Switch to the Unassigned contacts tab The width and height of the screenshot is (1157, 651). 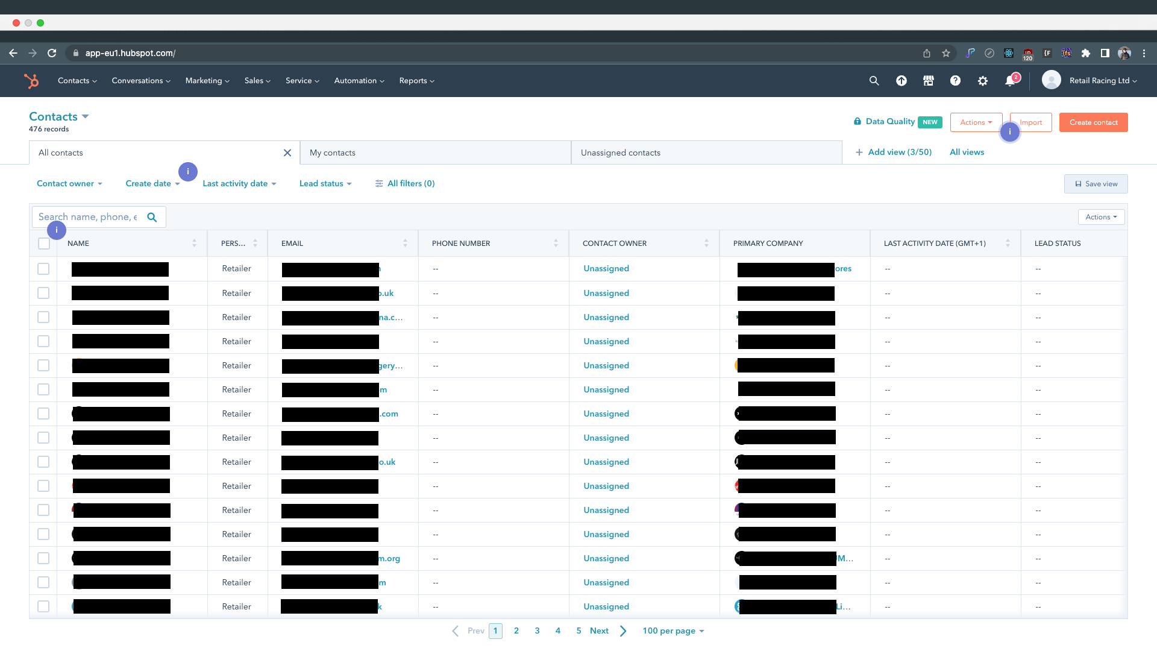click(706, 153)
